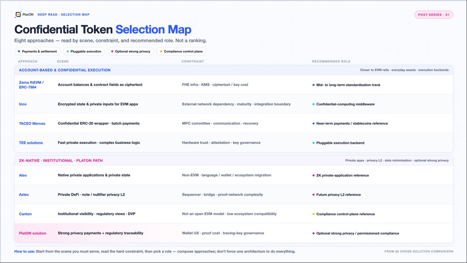The width and height of the screenshot is (467, 263).
Task: Click 'External network dependency · maturity · integration boundary'
Action: click(236, 104)
